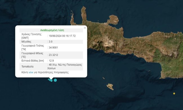Select the yellow earthquake marker at right
This screenshot has height=110, width=183.
click(x=174, y=93)
